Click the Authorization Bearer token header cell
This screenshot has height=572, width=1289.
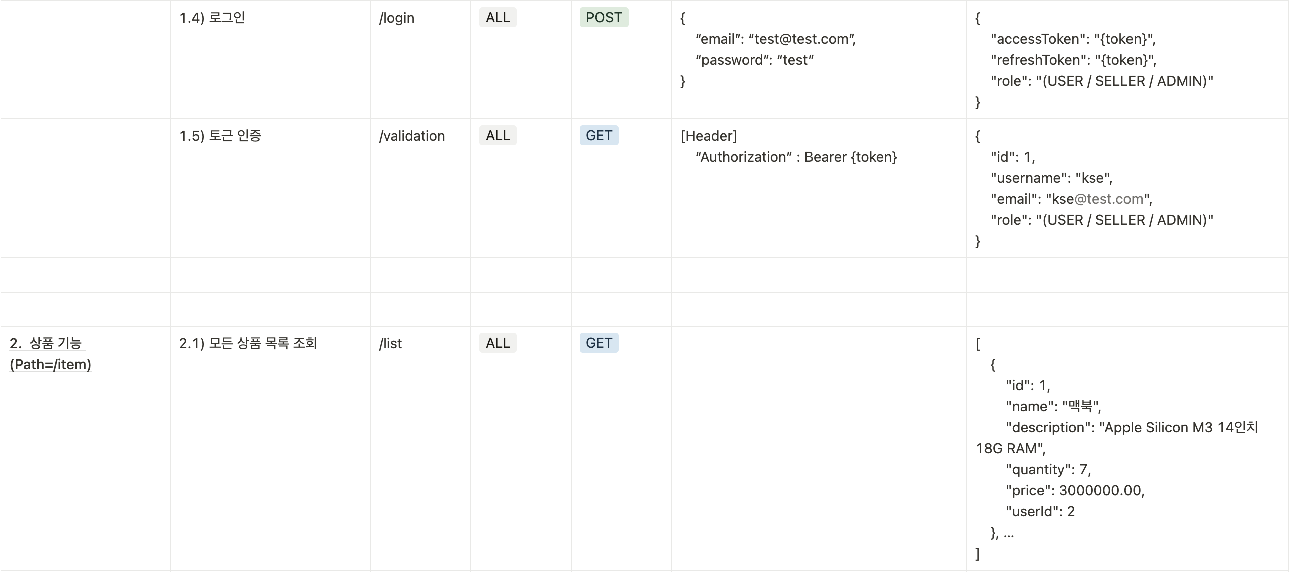click(x=795, y=157)
